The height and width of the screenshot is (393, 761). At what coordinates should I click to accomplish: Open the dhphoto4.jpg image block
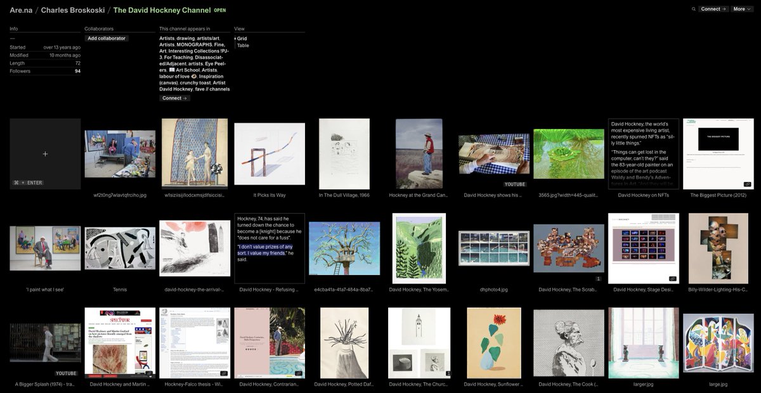(x=494, y=248)
